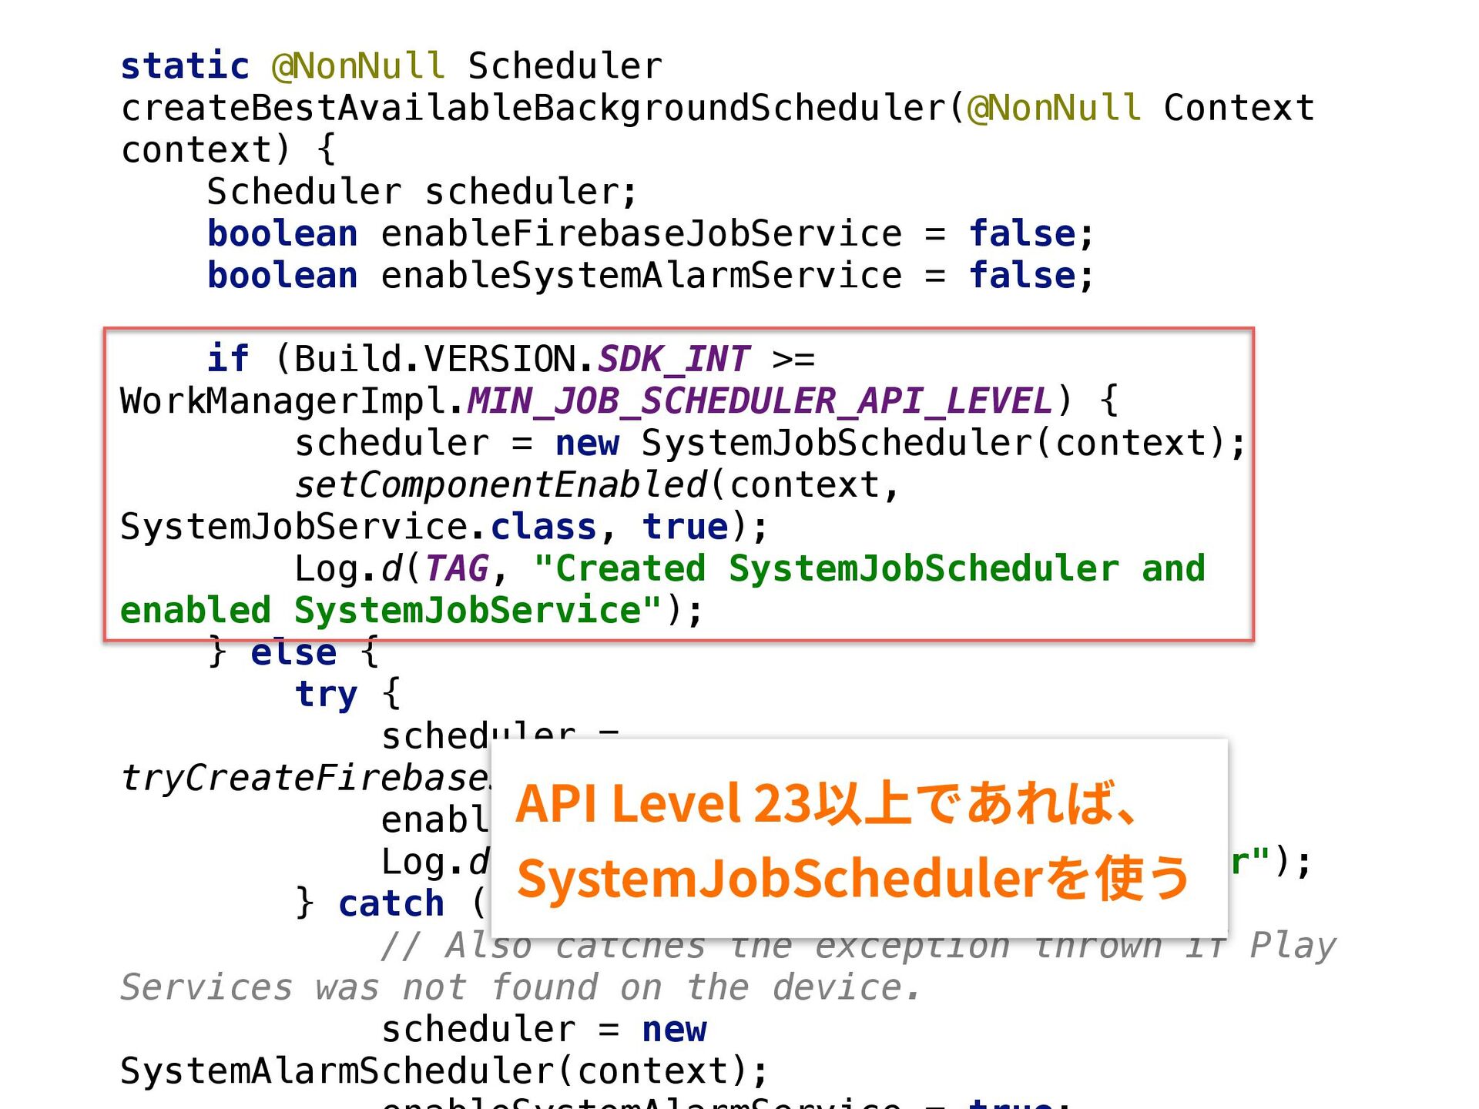
Task: Click the setComponentEnabled method call
Action: pyautogui.click(x=501, y=485)
